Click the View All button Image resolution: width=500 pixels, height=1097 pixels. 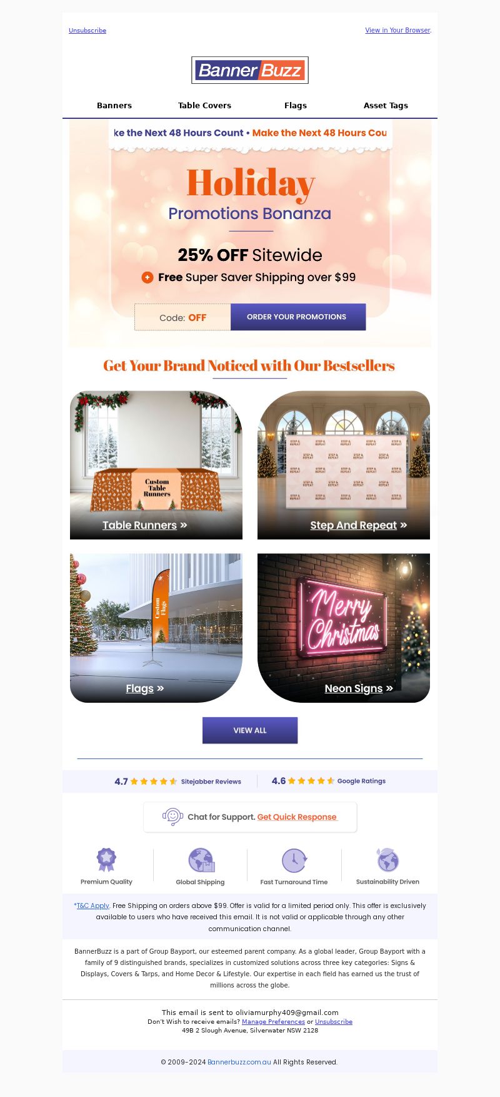250,730
